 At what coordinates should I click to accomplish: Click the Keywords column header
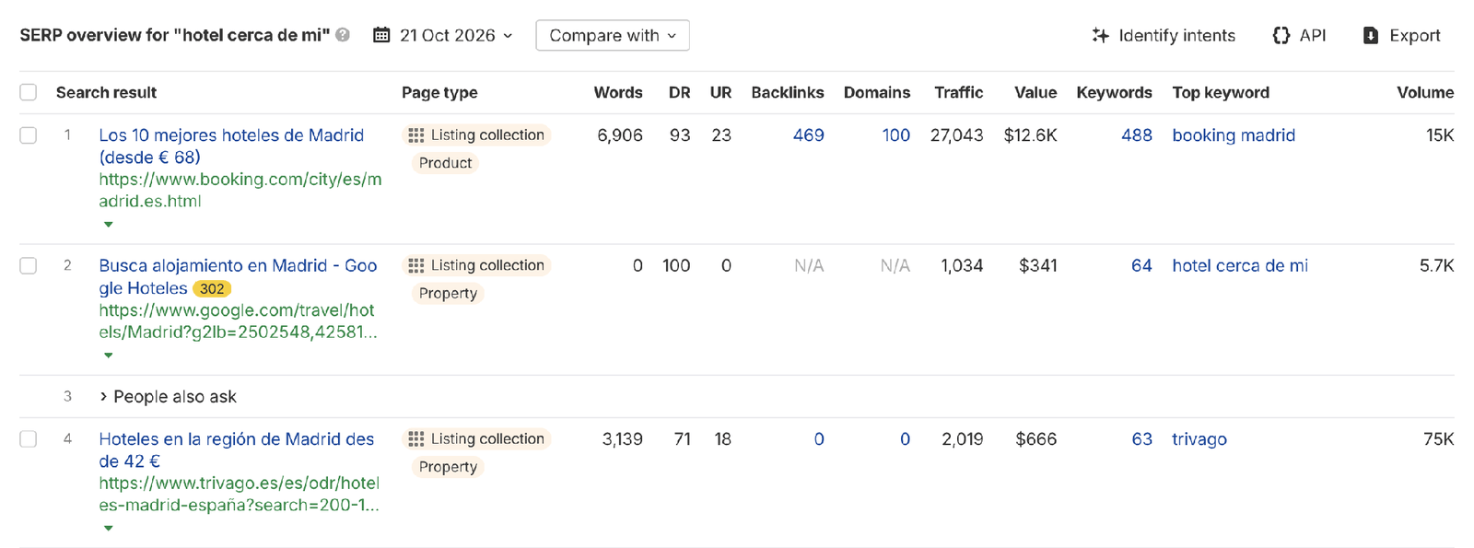click(x=1115, y=92)
